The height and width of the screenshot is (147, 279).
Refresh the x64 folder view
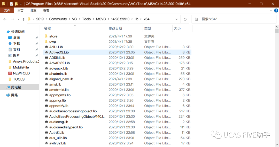(185, 19)
